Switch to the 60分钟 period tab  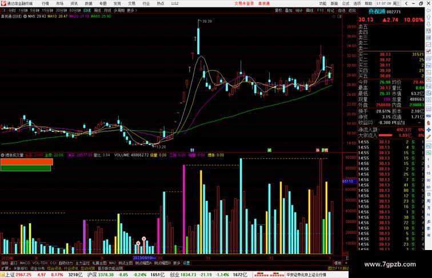click(x=75, y=10)
